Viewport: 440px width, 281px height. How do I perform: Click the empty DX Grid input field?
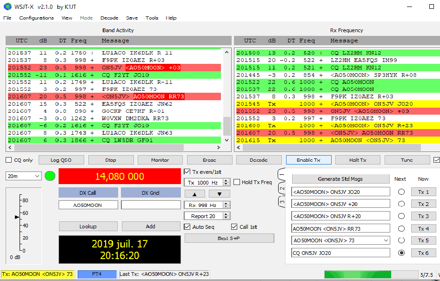151,205
